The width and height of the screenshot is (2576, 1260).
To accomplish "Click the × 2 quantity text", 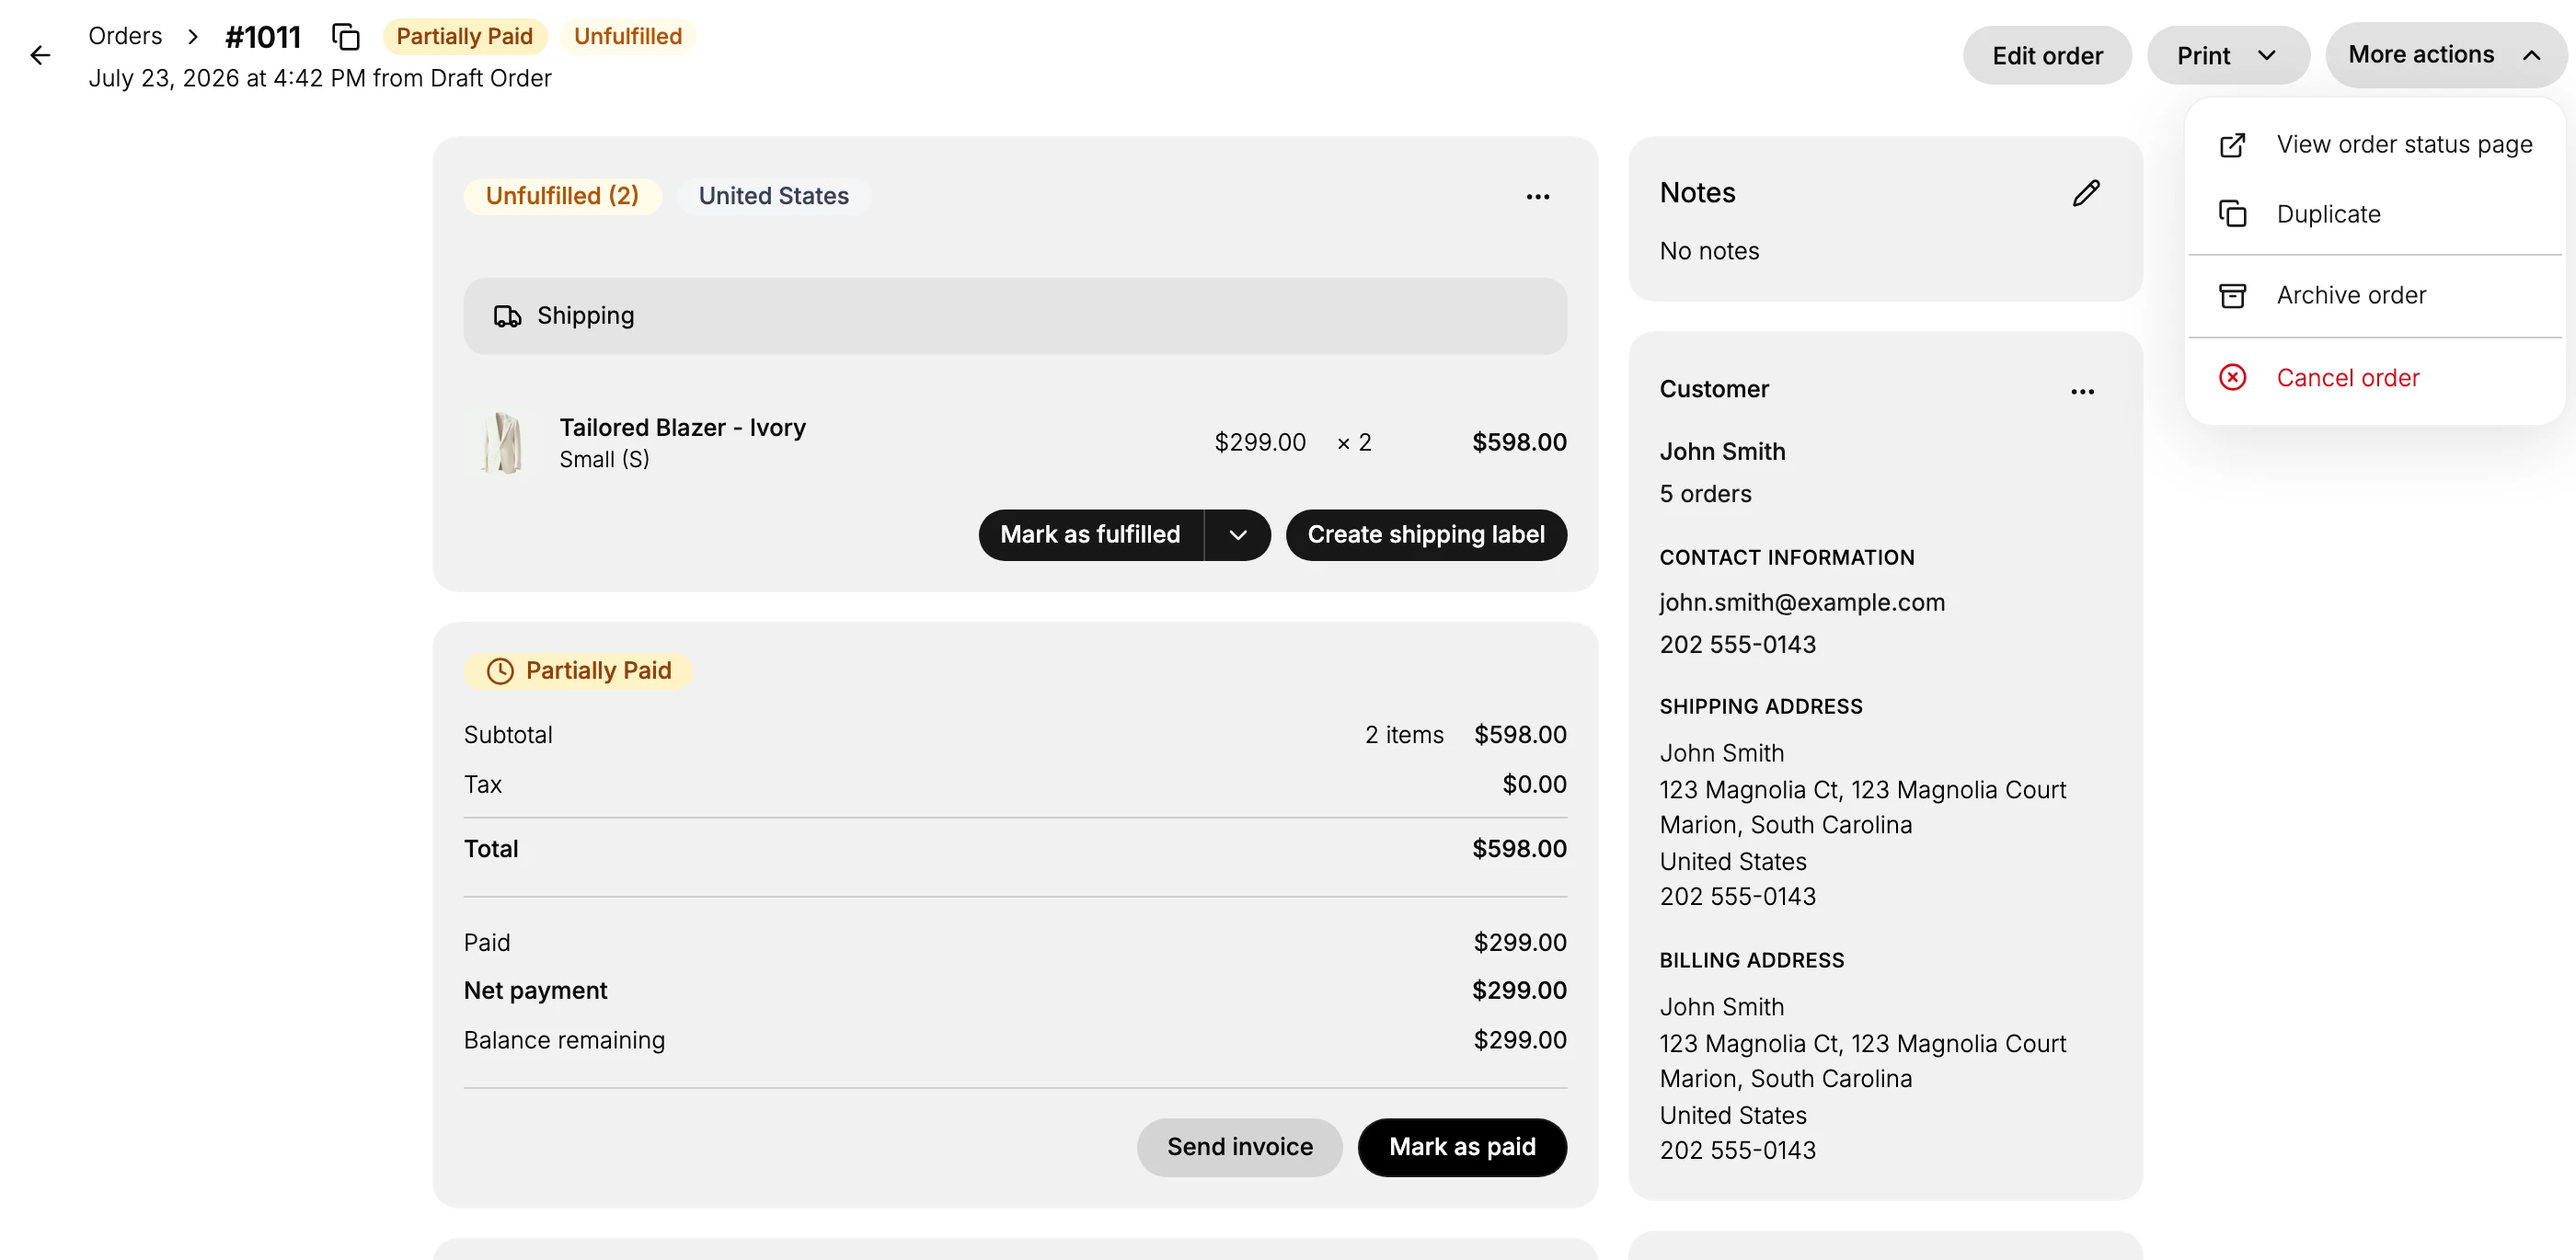I will [x=1354, y=442].
